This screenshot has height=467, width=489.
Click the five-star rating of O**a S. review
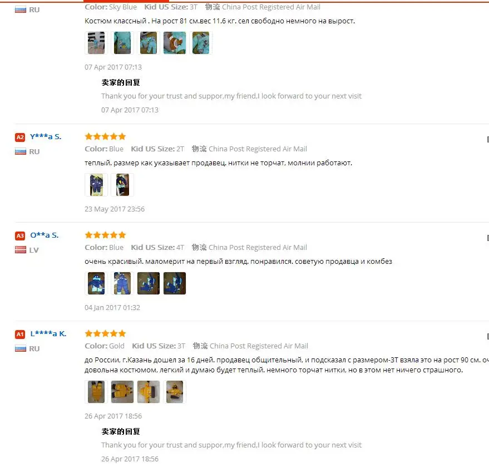(105, 235)
